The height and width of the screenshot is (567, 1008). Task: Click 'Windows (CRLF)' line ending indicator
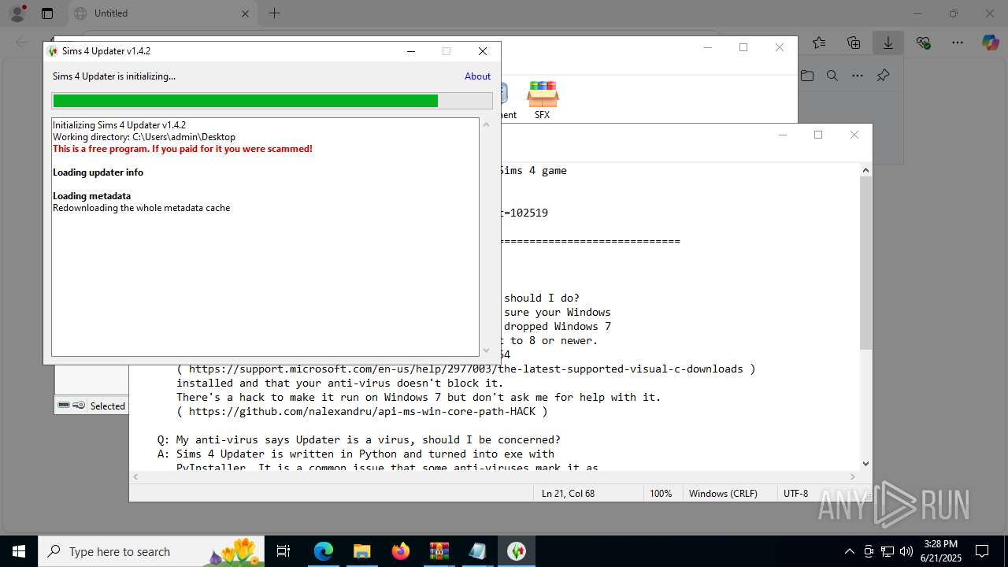click(x=723, y=494)
